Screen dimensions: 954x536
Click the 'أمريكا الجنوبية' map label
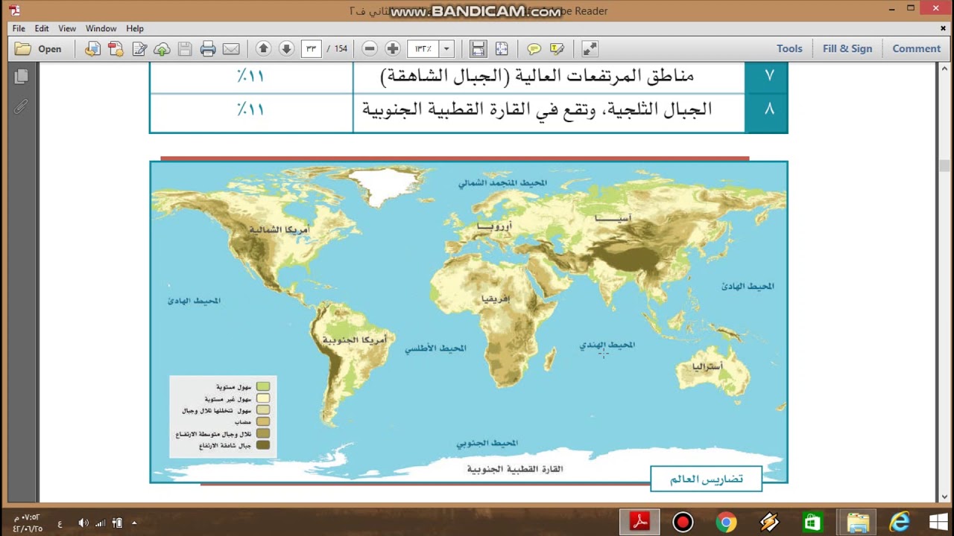pos(355,340)
